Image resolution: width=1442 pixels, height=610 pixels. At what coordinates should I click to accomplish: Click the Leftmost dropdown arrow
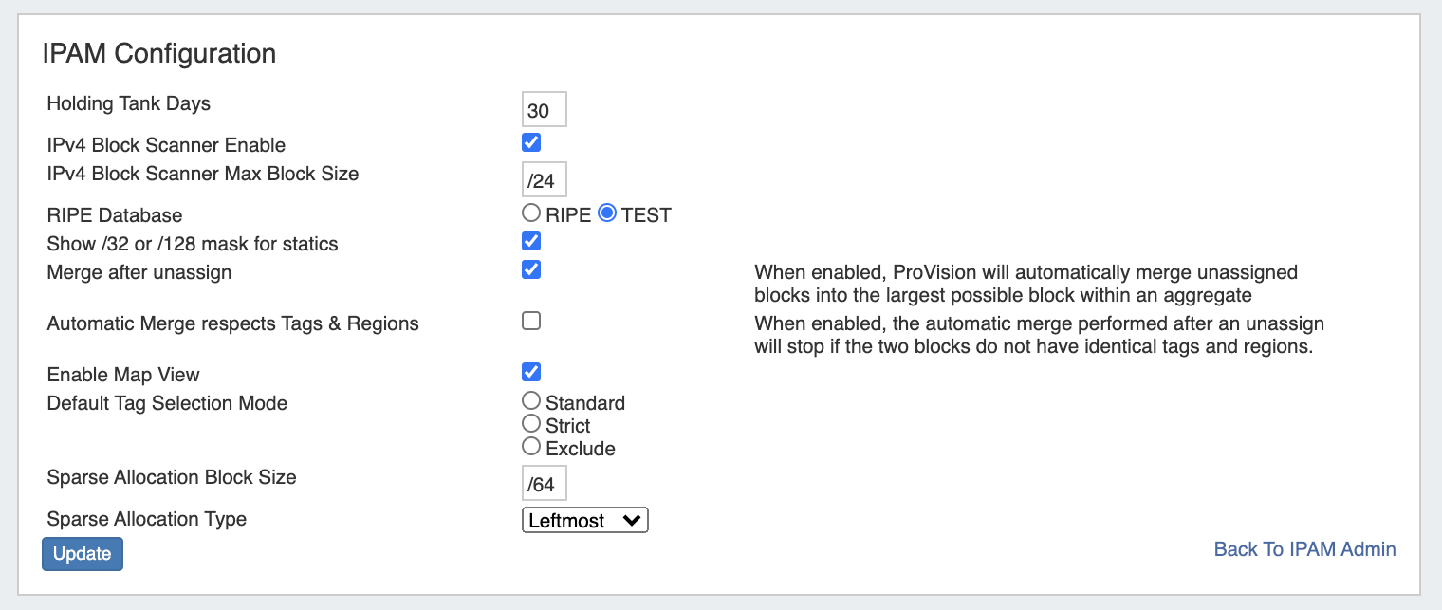pos(632,520)
